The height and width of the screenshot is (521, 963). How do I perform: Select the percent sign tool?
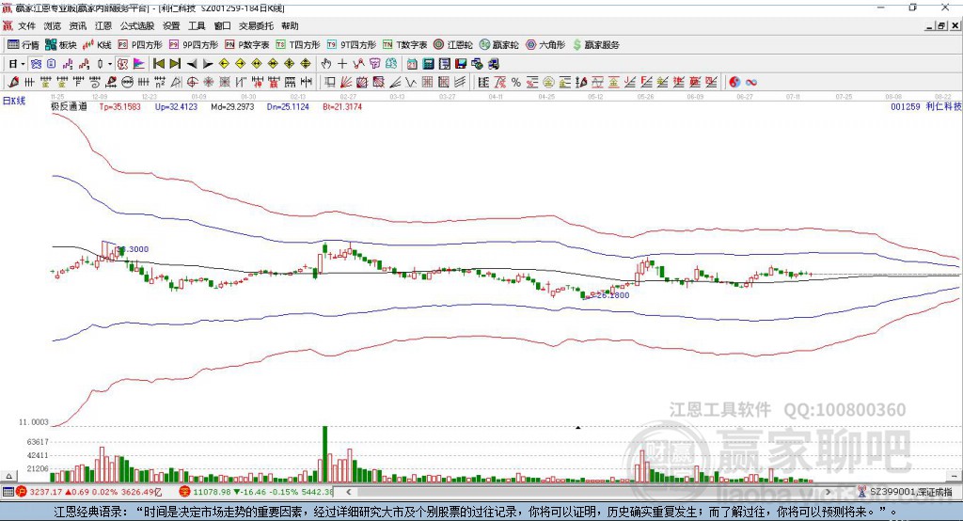point(516,83)
